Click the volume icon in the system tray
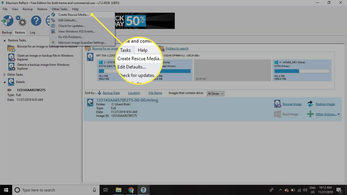Screen dimensions: 347x195 pyautogui.click(x=305, y=190)
